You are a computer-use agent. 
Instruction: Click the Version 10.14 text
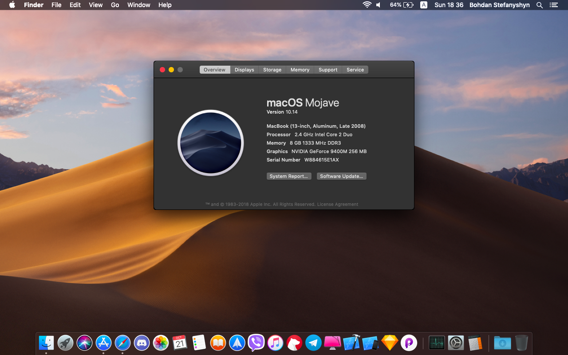pos(282,112)
